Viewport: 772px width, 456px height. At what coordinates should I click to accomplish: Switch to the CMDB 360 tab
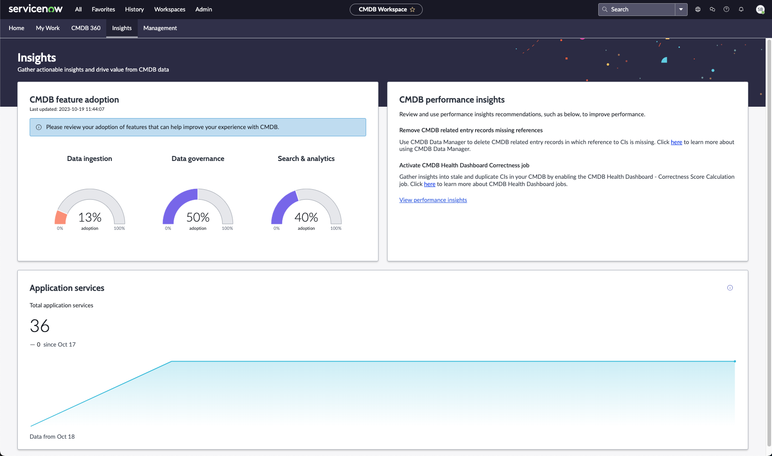coord(86,28)
